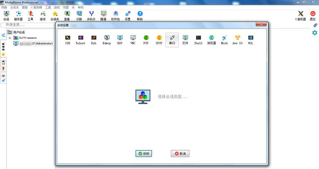Open the 隧道 tunneling toolbar icon
The width and height of the screenshot is (319, 169).
coord(103,16)
